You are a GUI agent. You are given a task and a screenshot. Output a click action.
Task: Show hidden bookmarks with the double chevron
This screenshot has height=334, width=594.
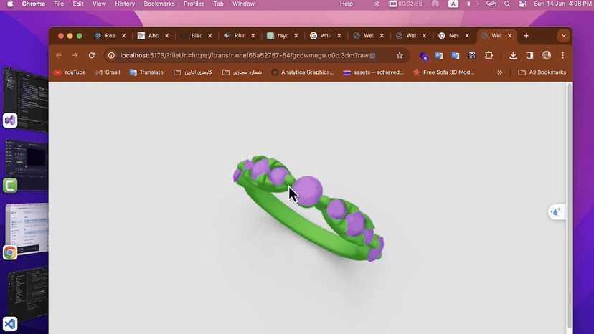500,72
